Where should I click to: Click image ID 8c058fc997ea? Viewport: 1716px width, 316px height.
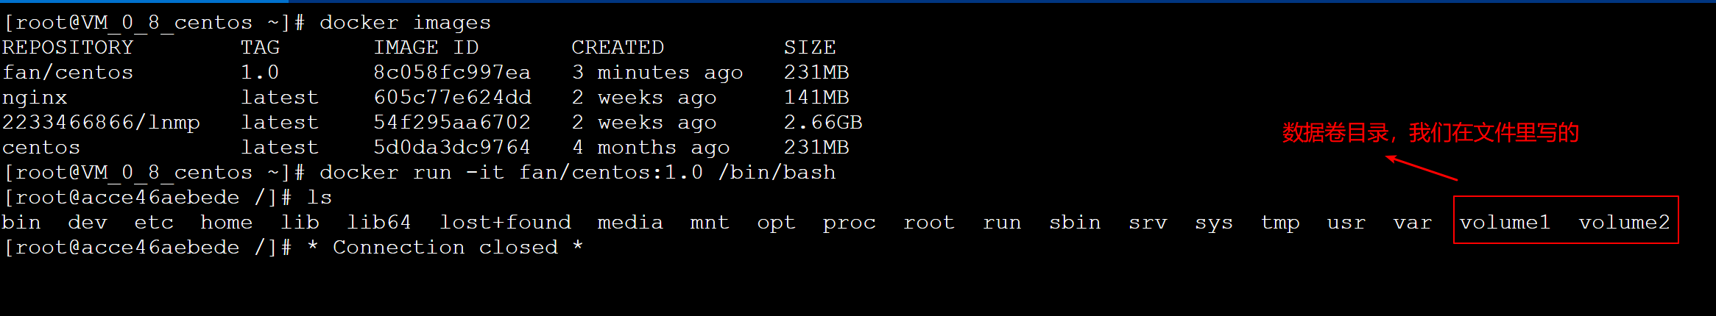452,72
